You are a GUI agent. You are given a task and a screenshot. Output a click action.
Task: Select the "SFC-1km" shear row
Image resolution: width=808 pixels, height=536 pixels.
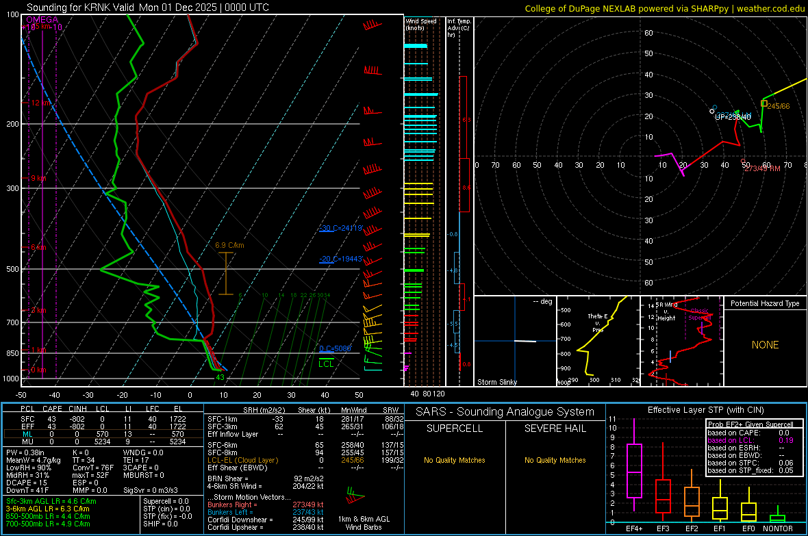click(304, 419)
